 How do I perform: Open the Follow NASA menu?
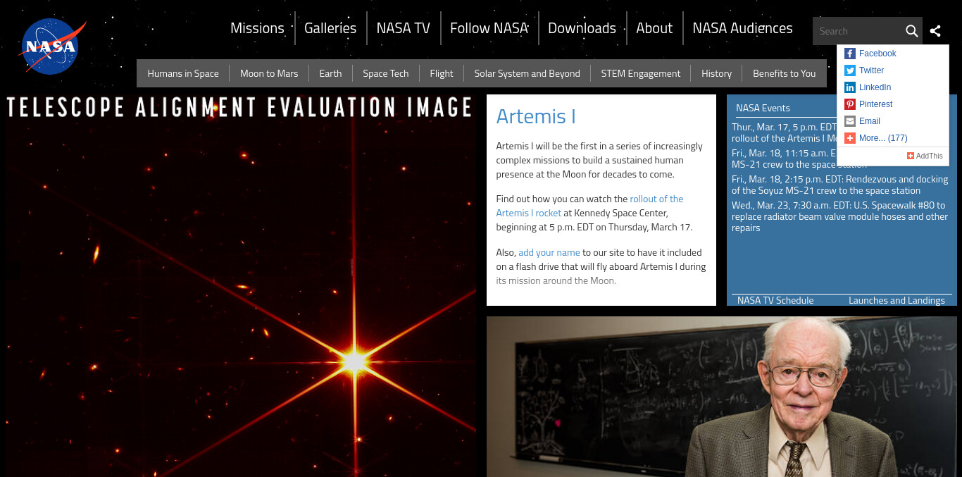tap(489, 28)
